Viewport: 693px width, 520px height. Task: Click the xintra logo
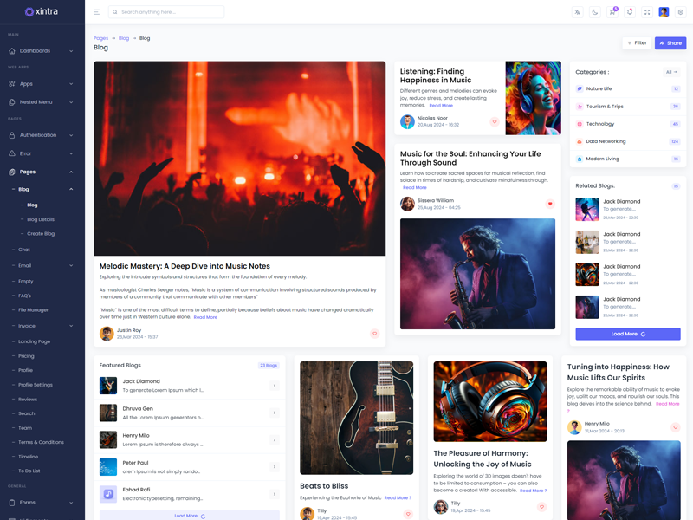point(42,12)
